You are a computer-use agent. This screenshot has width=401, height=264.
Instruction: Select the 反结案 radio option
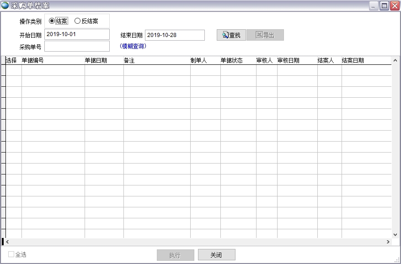pos(77,21)
